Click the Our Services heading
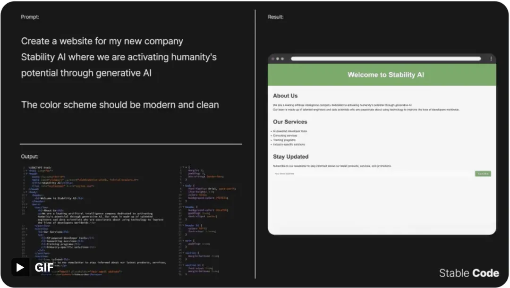Viewport: 510px width, 288px height. (290, 121)
